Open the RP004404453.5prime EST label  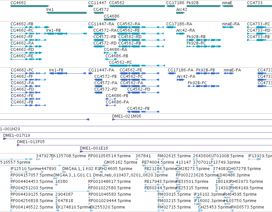(32, 182)
